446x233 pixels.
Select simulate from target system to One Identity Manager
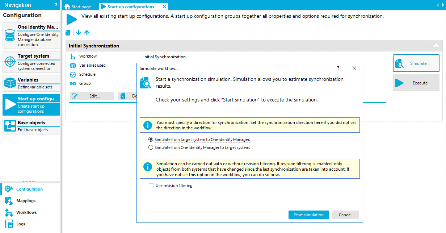(x=199, y=140)
